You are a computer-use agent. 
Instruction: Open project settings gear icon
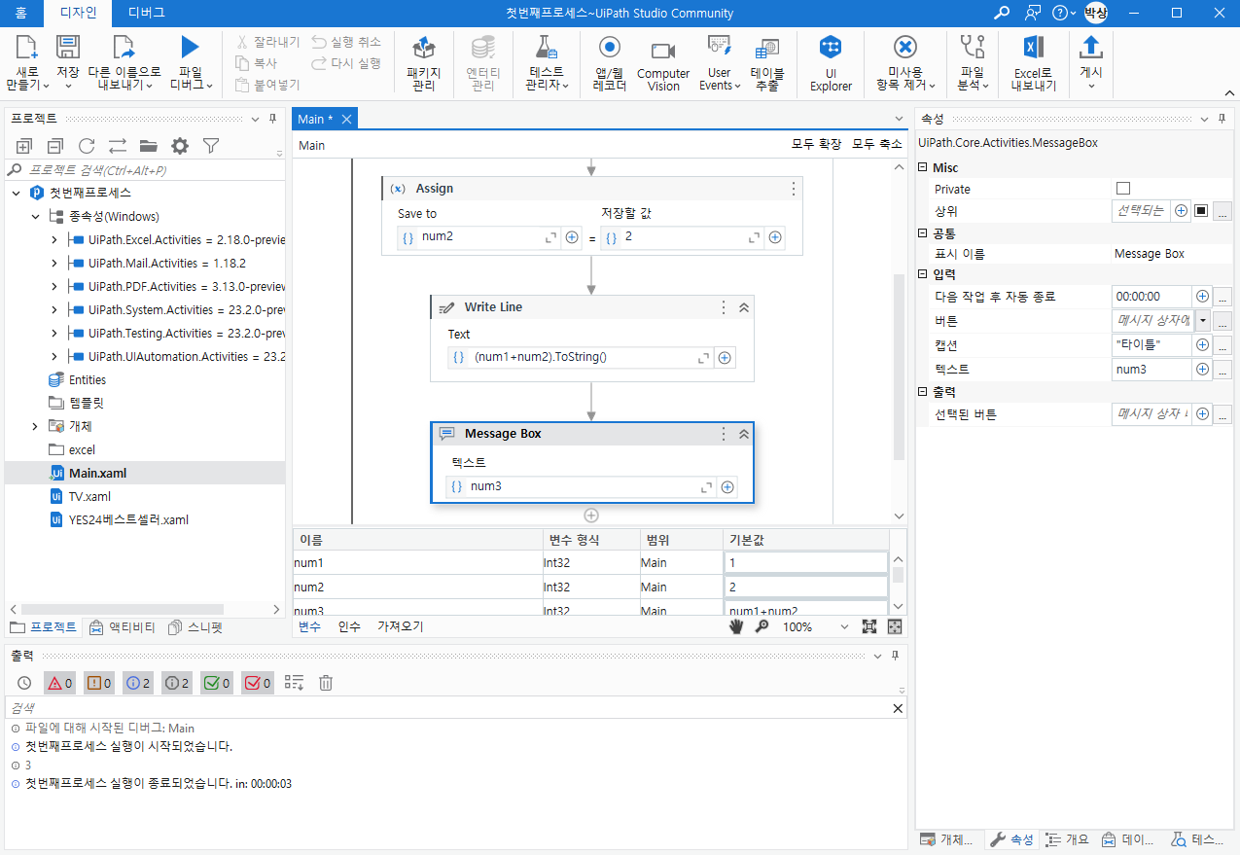click(180, 146)
